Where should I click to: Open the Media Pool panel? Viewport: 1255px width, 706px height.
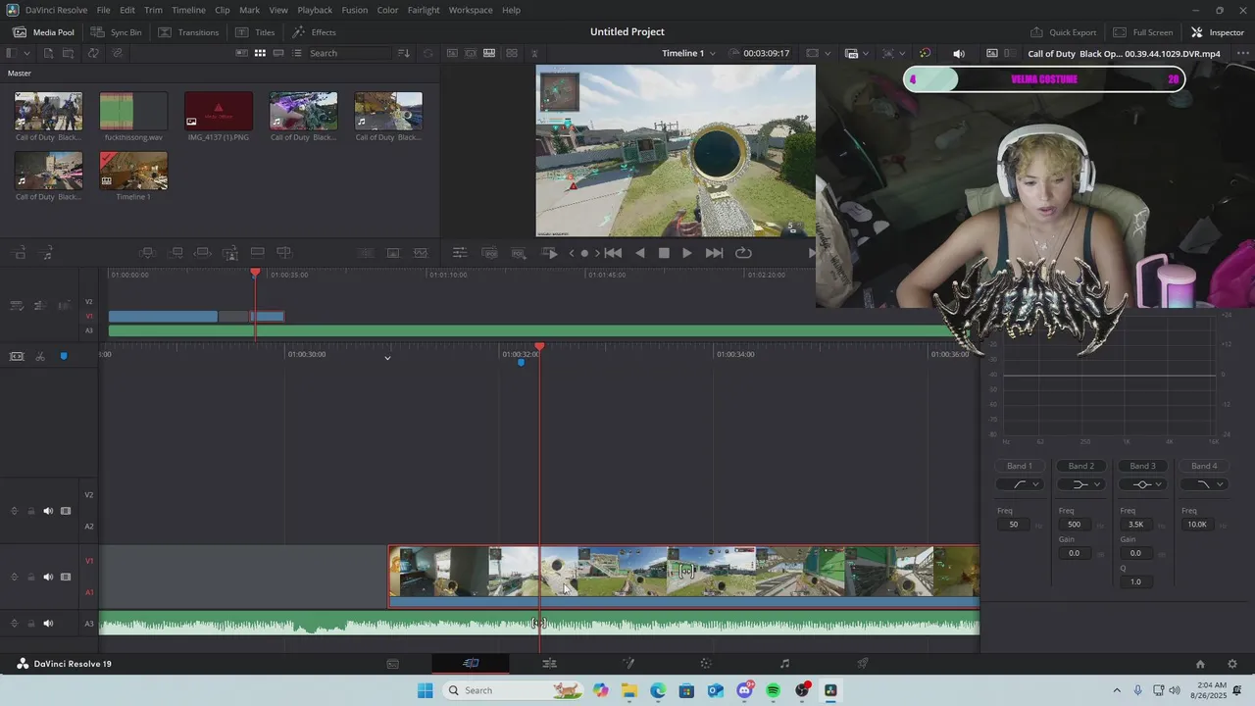click(44, 32)
